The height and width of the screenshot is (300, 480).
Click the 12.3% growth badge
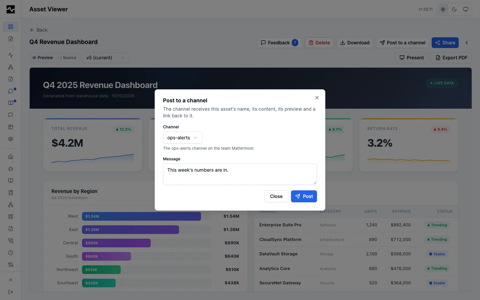pyautogui.click(x=123, y=129)
